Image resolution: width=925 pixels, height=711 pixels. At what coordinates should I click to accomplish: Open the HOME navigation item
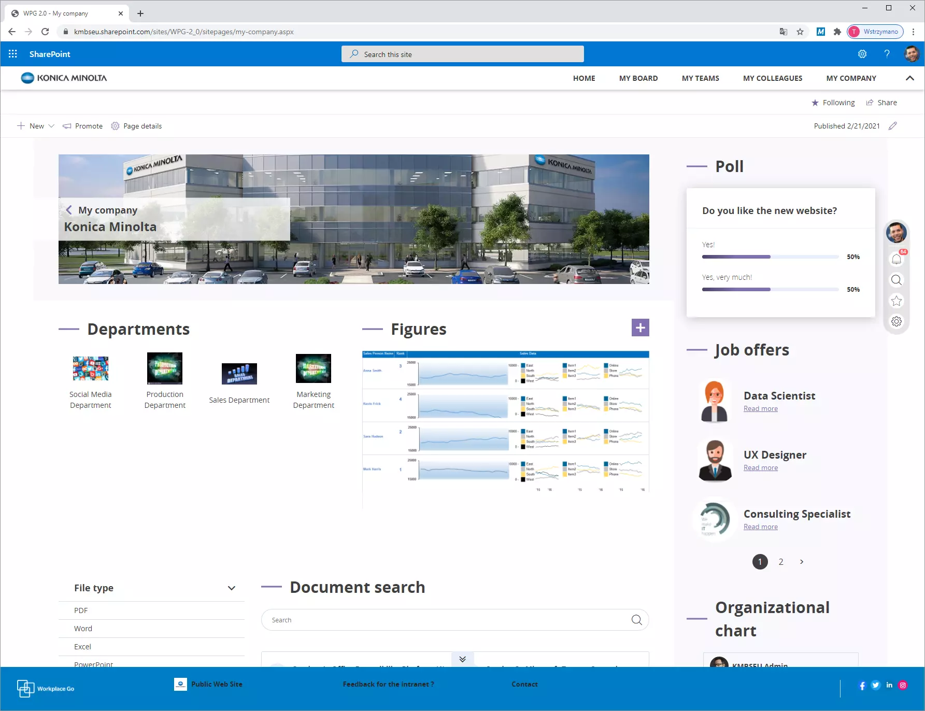click(584, 78)
